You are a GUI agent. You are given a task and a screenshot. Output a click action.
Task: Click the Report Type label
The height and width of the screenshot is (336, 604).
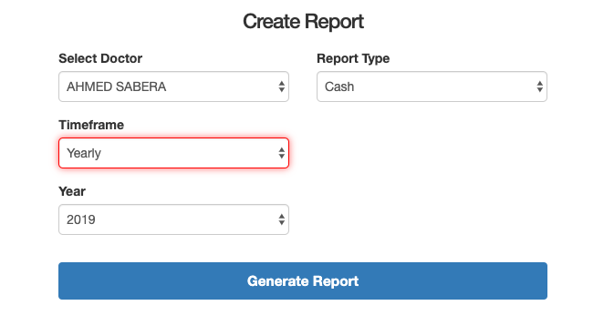tap(353, 58)
